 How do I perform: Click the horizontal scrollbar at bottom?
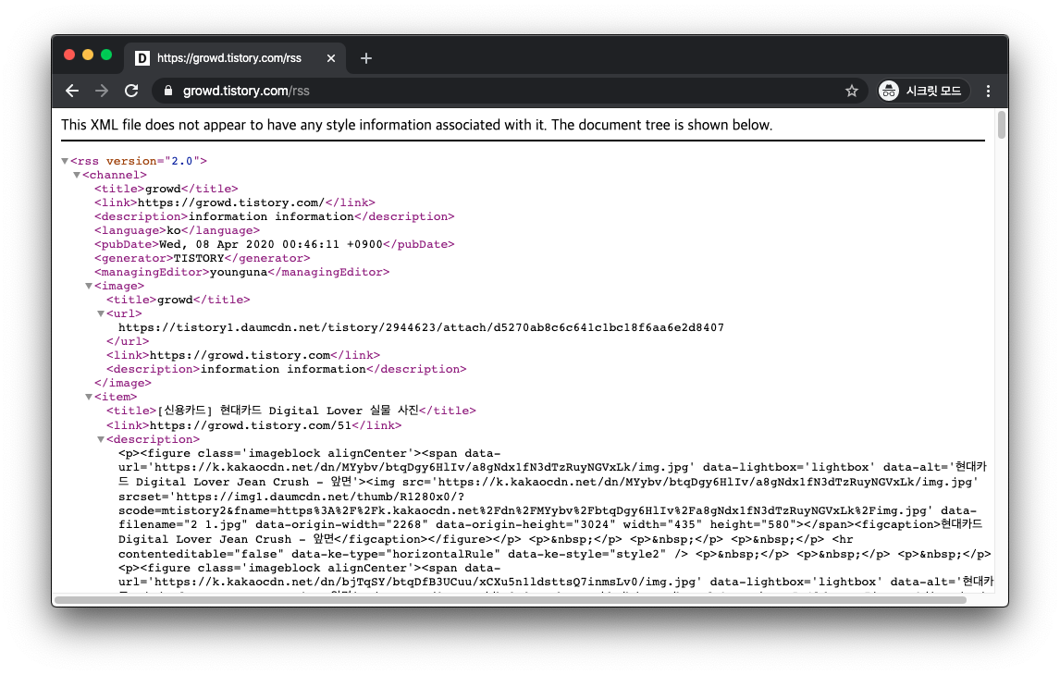(x=511, y=600)
